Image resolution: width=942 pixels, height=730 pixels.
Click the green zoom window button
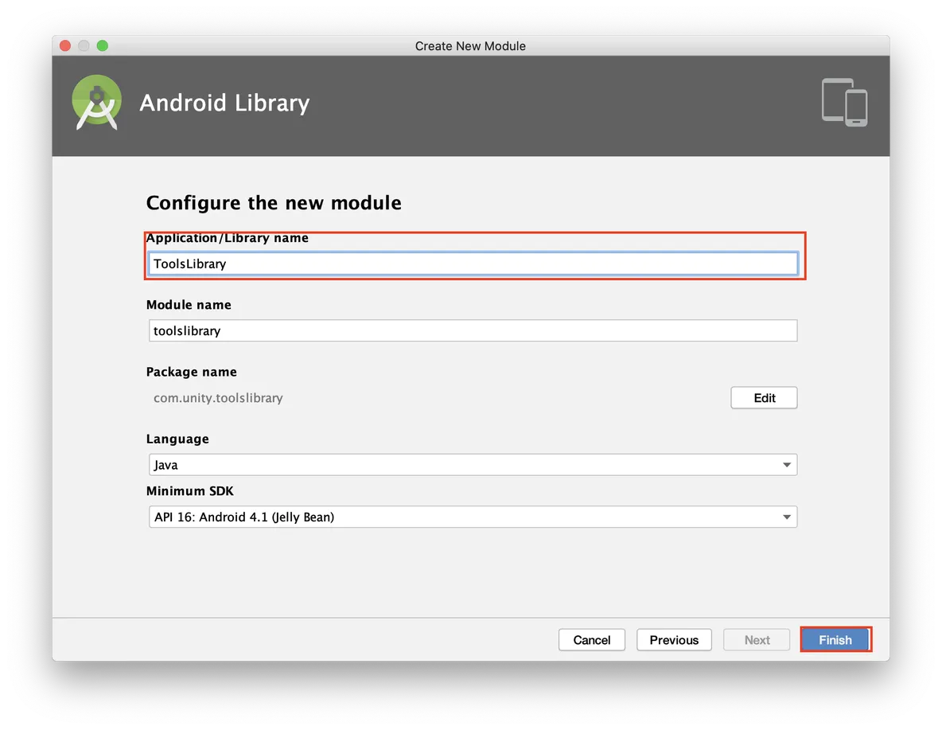click(x=103, y=45)
